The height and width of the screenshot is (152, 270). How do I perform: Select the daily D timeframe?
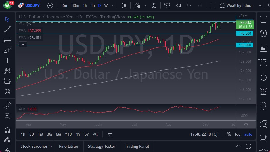(x=99, y=6)
